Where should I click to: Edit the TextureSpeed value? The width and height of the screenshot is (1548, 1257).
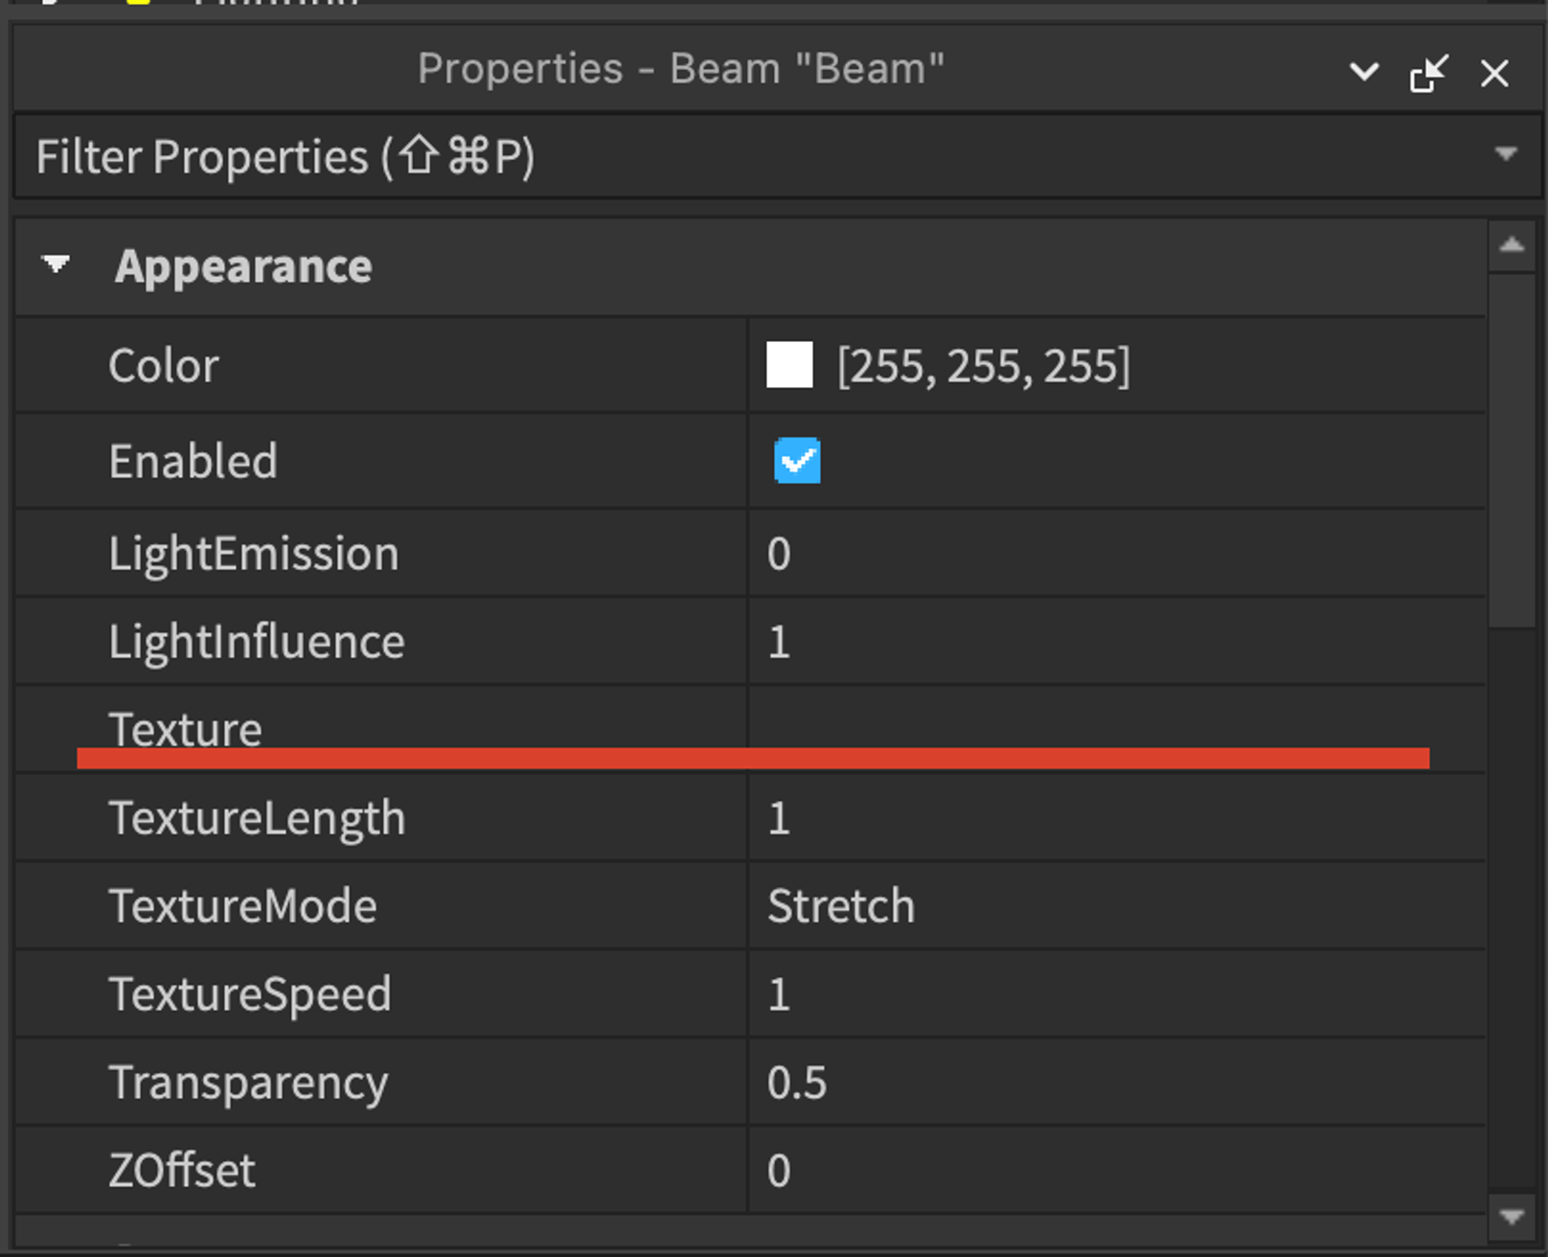pos(1117,994)
